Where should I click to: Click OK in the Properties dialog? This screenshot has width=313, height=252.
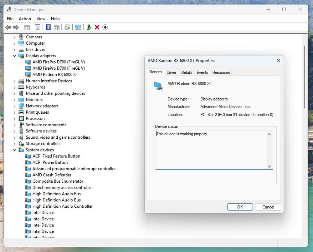(x=240, y=207)
